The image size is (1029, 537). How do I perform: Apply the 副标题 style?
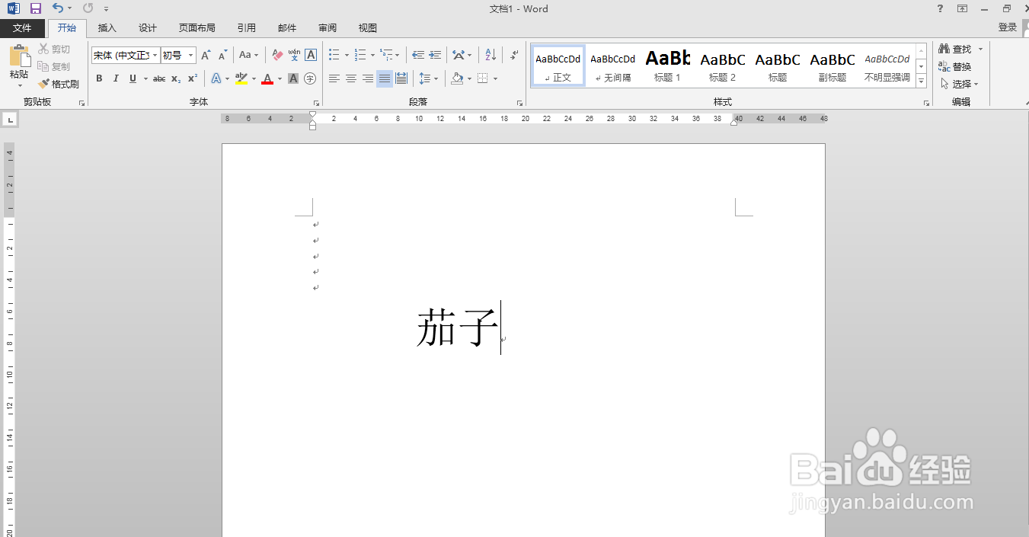(832, 66)
